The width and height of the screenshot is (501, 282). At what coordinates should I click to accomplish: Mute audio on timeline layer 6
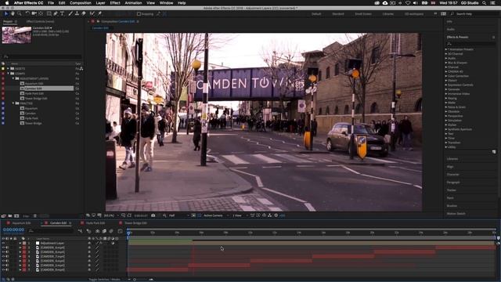[7, 266]
